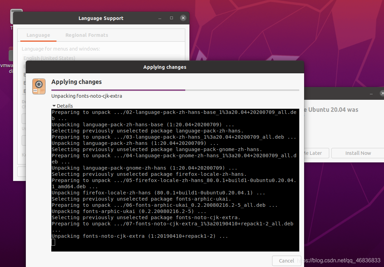
Task: Click the 'Unpacking firefox-locale-zh-hans' terminal line
Action: point(158,193)
